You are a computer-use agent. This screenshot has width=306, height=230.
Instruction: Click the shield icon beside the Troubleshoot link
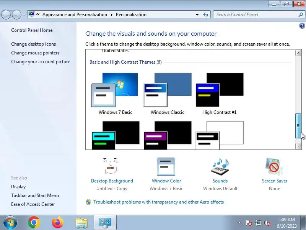(88, 202)
